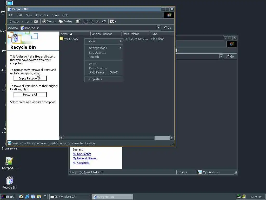The height and width of the screenshot is (200, 266).
Task: Click the Copy To toolbar icon
Action: (x=92, y=21)
